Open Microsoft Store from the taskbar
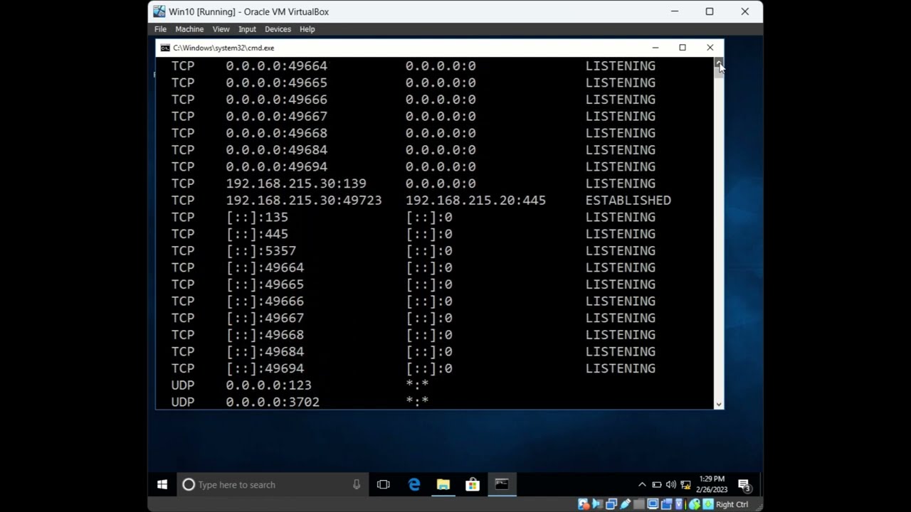Viewport: 911px width, 512px height. [x=473, y=484]
